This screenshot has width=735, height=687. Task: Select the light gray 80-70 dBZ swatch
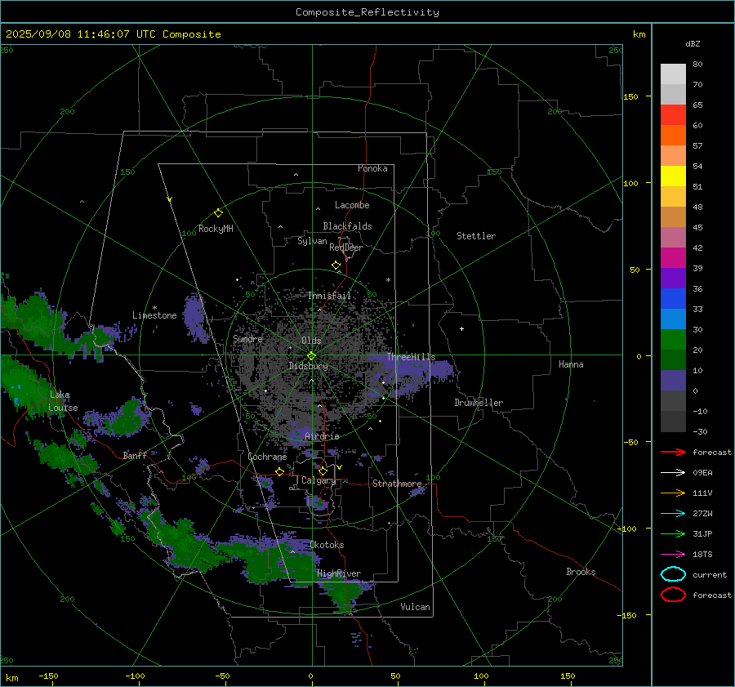pyautogui.click(x=673, y=74)
